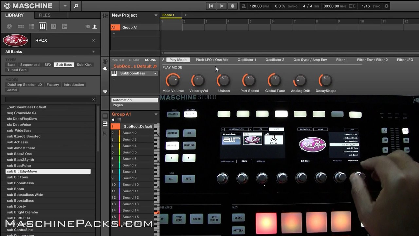
Task: Expand the All Banks dropdown
Action: coord(93,51)
